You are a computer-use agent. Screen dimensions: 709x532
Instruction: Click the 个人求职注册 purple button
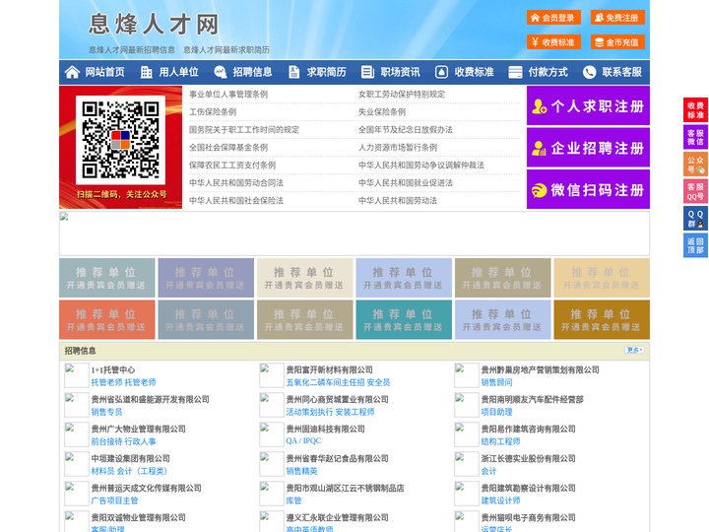[588, 105]
